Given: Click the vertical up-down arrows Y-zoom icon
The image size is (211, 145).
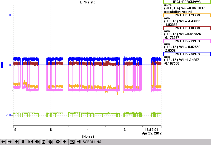Looking at the screenshot, I should coord(50,142).
